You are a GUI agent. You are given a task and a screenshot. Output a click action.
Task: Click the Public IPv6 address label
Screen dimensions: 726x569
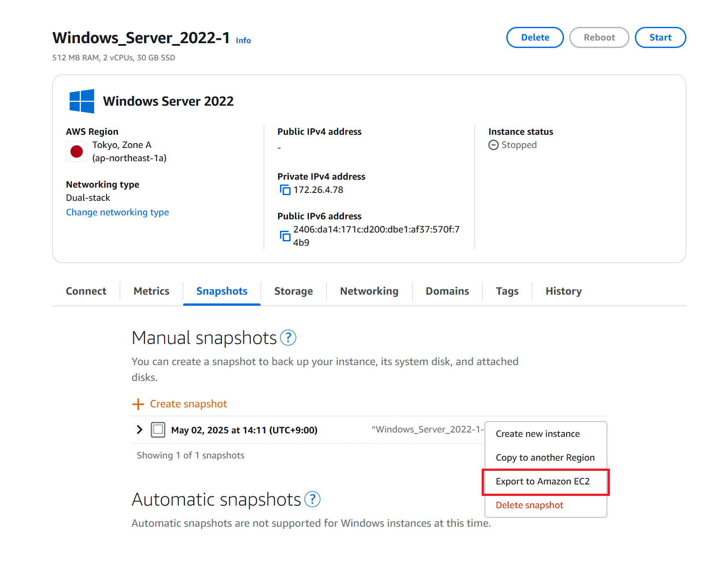coord(319,216)
